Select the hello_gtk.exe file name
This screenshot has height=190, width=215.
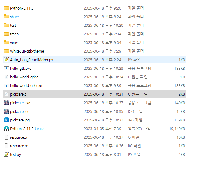21,69
